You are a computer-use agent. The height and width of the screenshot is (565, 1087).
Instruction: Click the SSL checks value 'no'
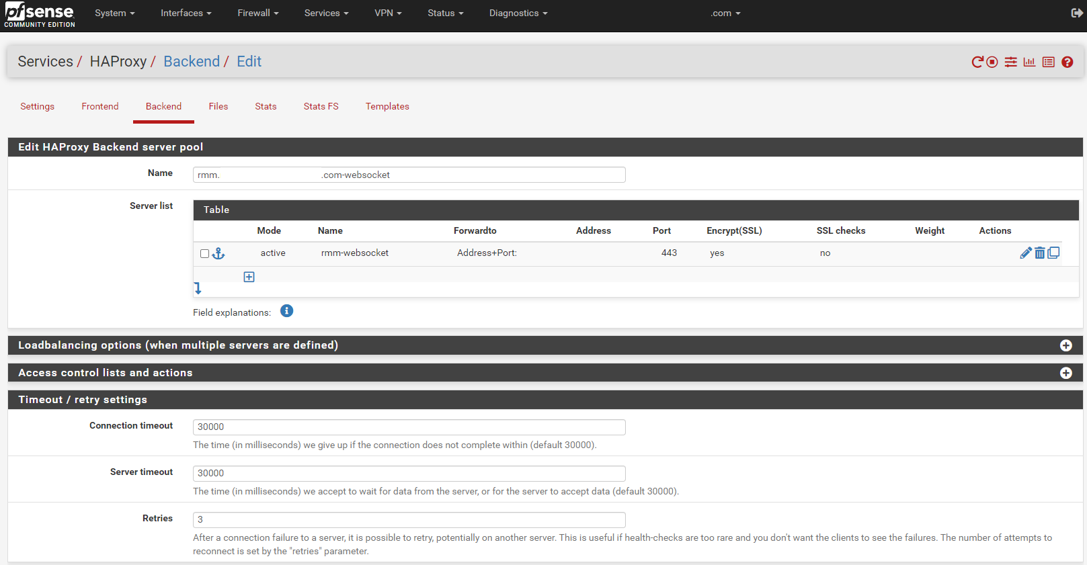tap(825, 253)
